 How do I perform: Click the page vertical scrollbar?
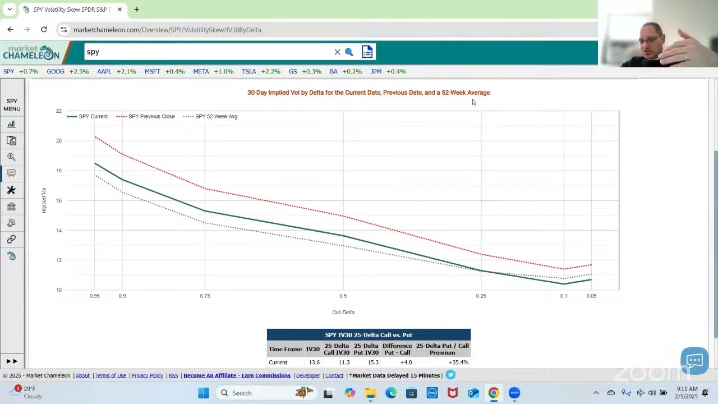[715, 244]
